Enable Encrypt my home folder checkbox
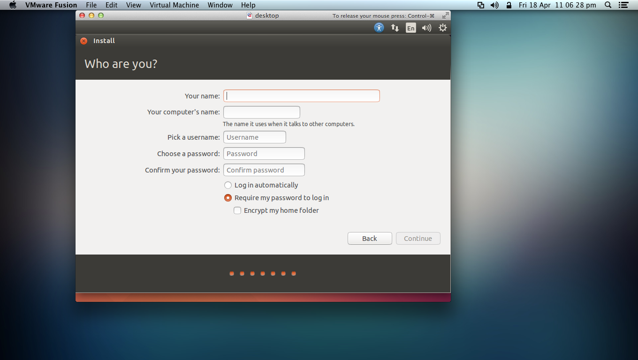This screenshot has height=360, width=638. [237, 210]
